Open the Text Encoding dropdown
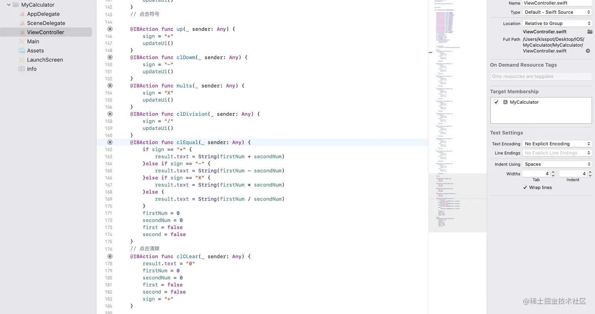Screen dimensions: 595x314 tap(557, 144)
